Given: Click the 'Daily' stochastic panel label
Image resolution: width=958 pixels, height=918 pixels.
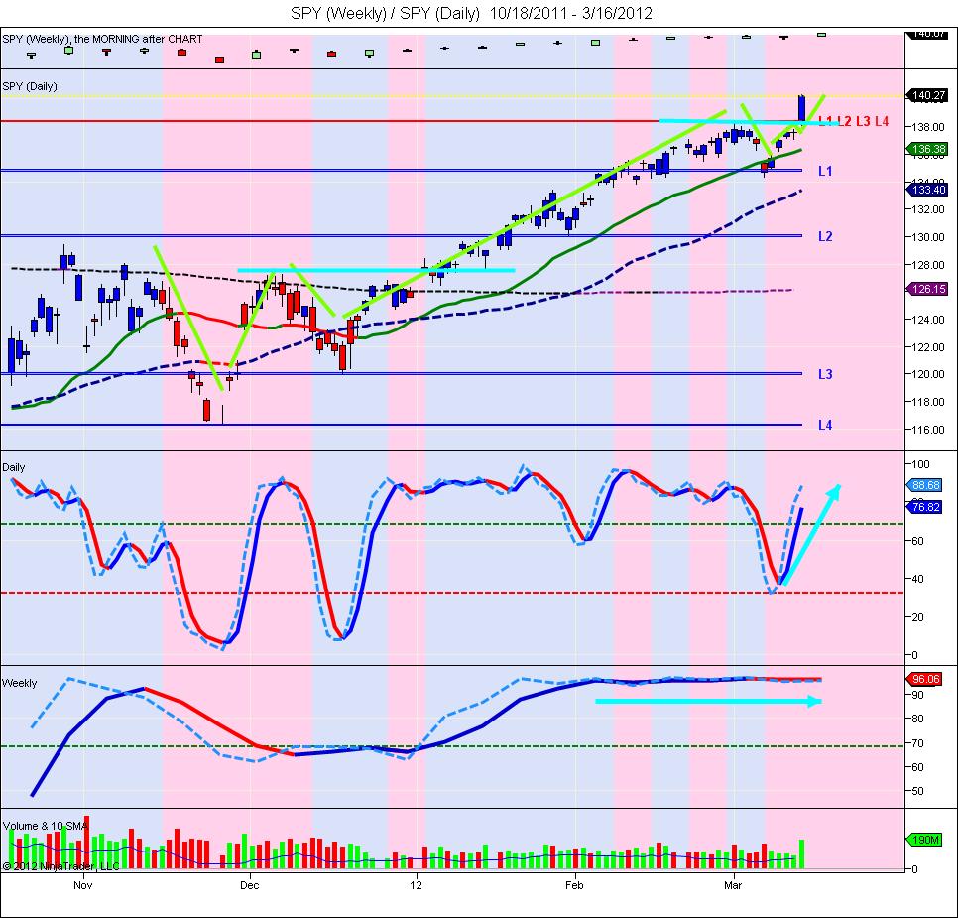Looking at the screenshot, I should pyautogui.click(x=14, y=467).
